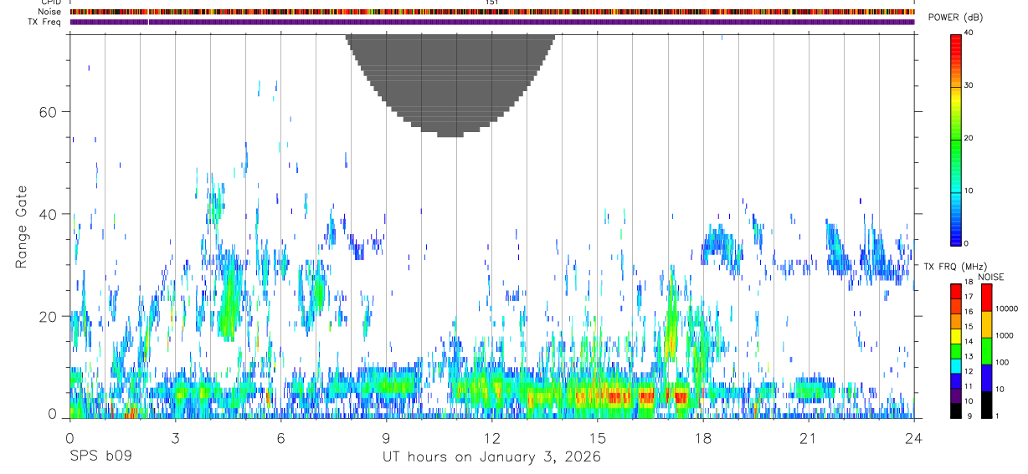This screenshot has width=1028, height=474.
Task: Click the 18 tick on the UT hours axis
Action: tap(702, 438)
